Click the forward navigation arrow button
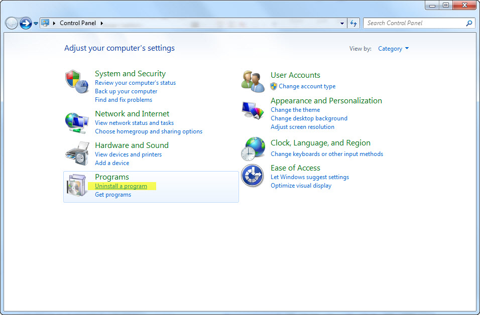 tap(26, 23)
